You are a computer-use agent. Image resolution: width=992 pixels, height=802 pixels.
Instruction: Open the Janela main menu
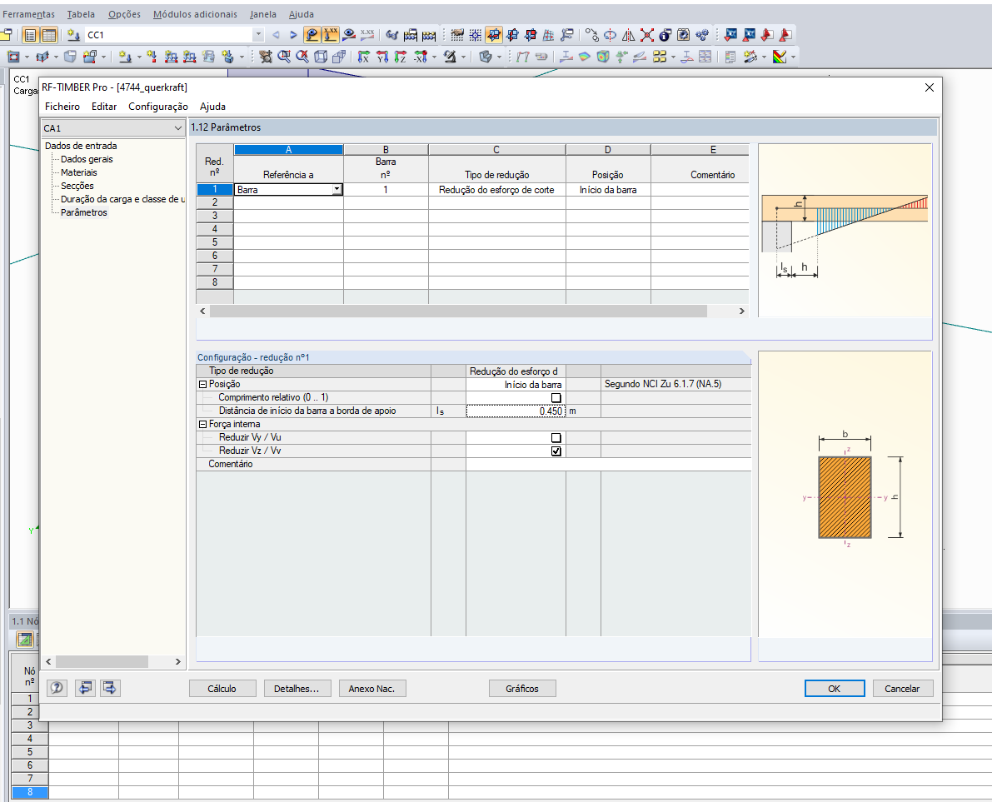click(262, 14)
